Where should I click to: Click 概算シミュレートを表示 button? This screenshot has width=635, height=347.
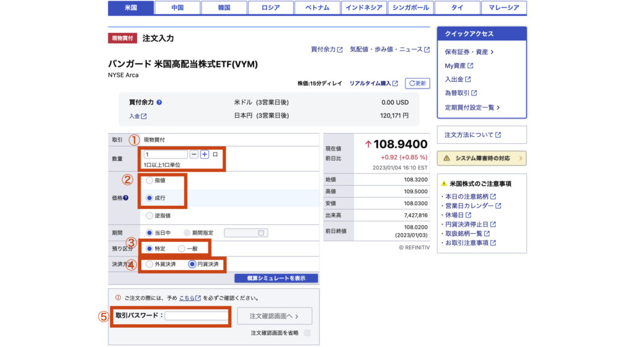(276, 278)
